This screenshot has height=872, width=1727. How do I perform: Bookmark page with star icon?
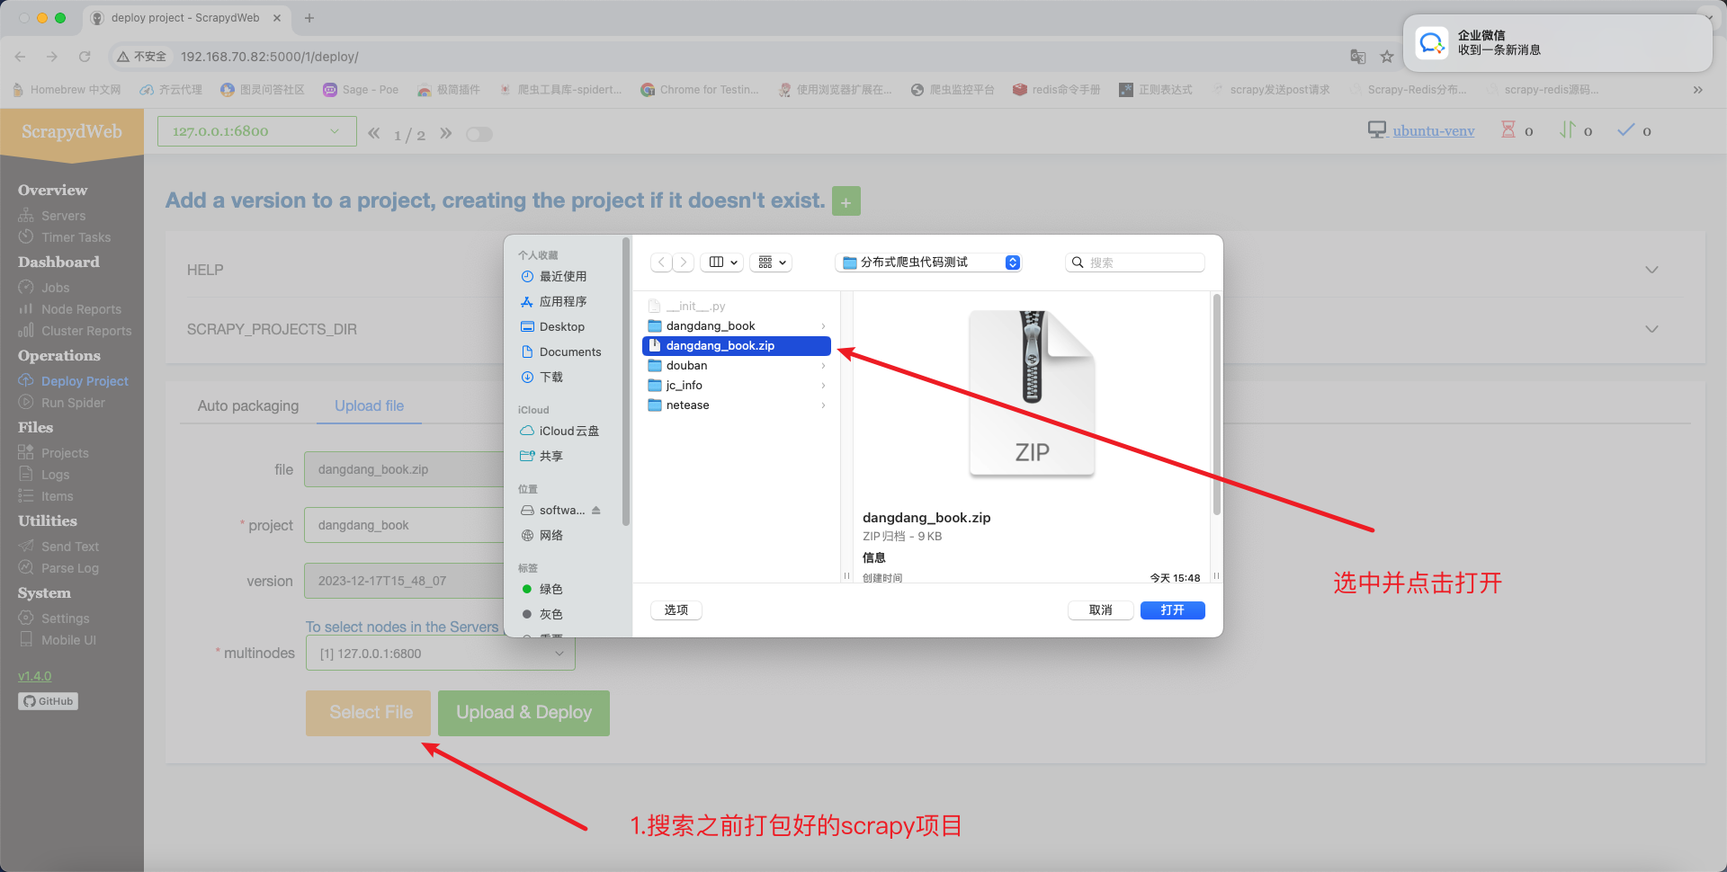click(1387, 57)
